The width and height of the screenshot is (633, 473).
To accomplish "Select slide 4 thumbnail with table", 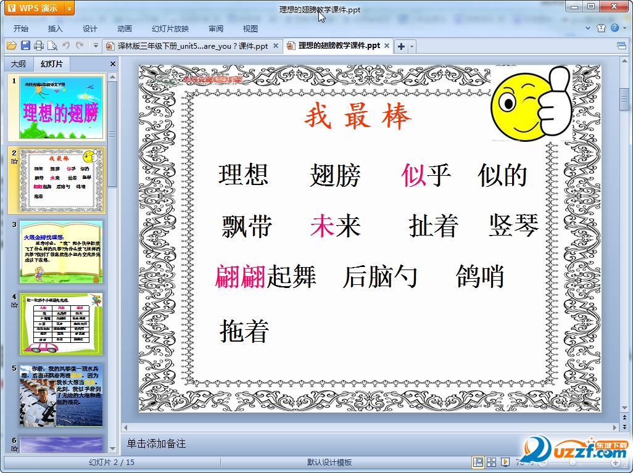I will click(x=61, y=324).
